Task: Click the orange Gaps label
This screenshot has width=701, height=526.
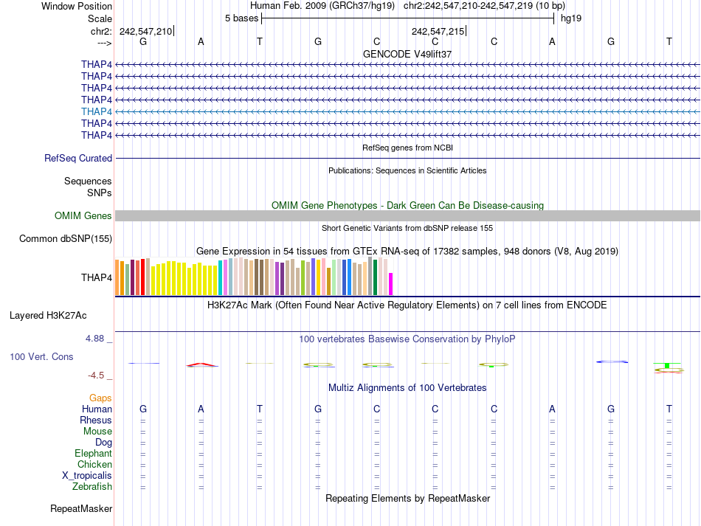Action: point(100,398)
